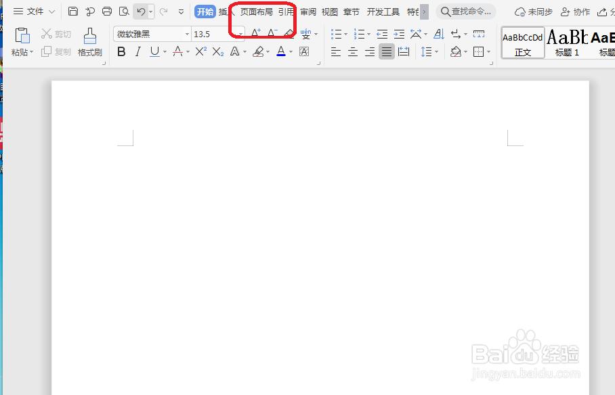Click the 查找命令 search box
The height and width of the screenshot is (395, 615).
(465, 11)
